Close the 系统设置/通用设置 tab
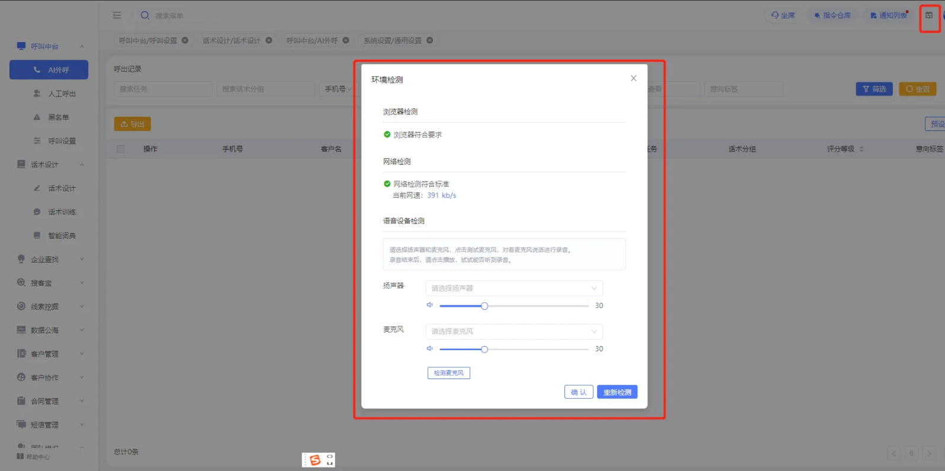 (x=430, y=40)
